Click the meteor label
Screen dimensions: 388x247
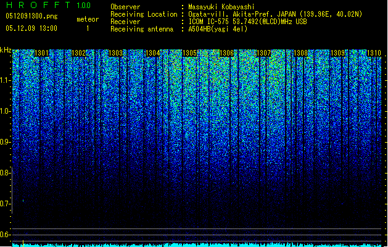pos(88,19)
